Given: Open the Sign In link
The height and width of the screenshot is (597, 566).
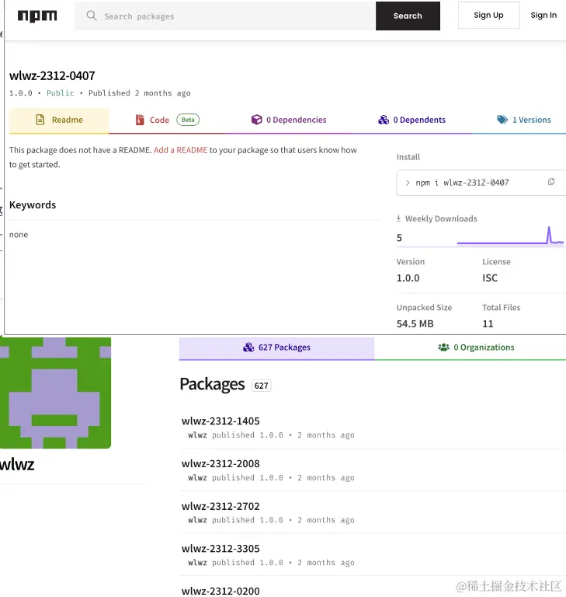Looking at the screenshot, I should click(x=543, y=16).
